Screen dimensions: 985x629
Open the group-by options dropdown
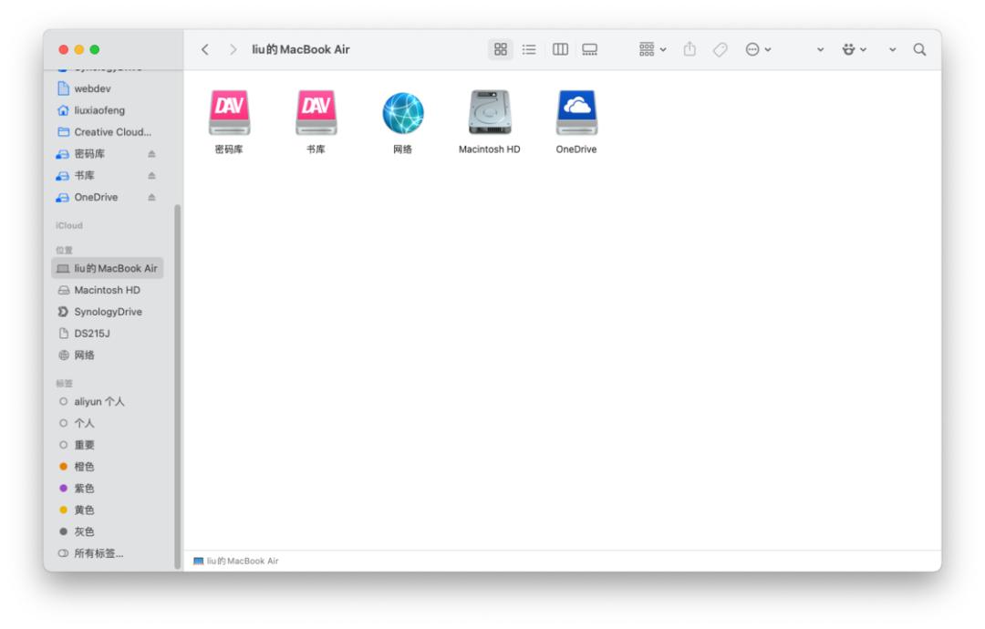click(653, 49)
